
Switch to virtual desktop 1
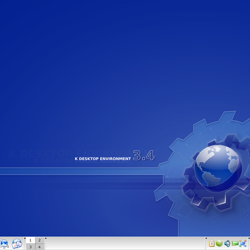click(x=31, y=241)
